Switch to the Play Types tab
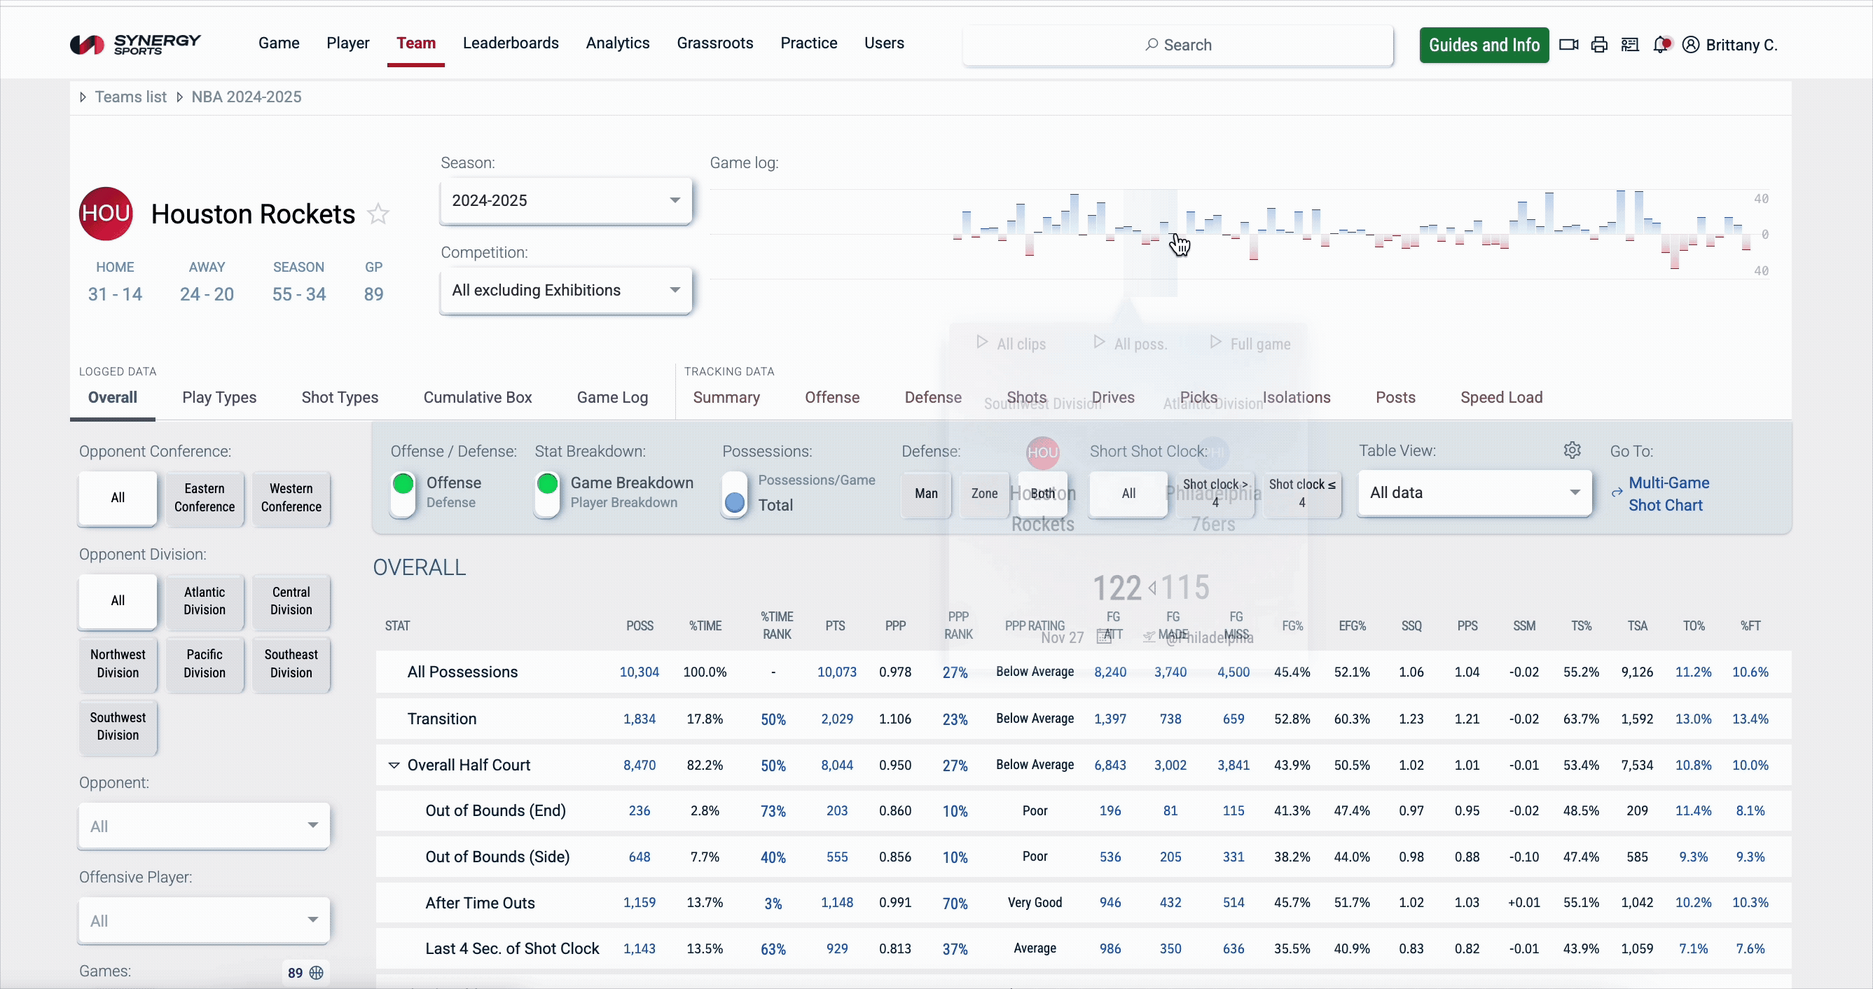This screenshot has width=1873, height=989. (x=219, y=398)
